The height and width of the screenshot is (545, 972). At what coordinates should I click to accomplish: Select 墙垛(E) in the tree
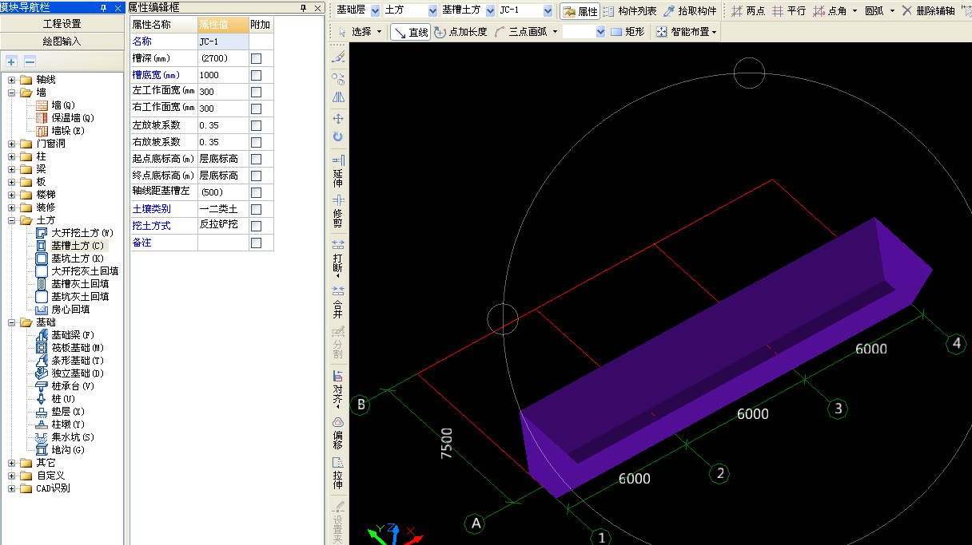pos(68,131)
